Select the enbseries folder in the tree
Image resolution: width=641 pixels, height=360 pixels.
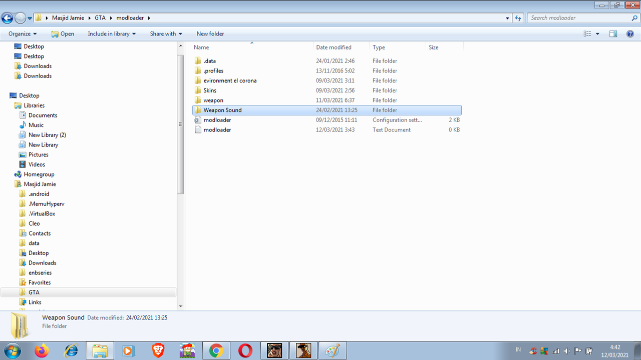[40, 273]
